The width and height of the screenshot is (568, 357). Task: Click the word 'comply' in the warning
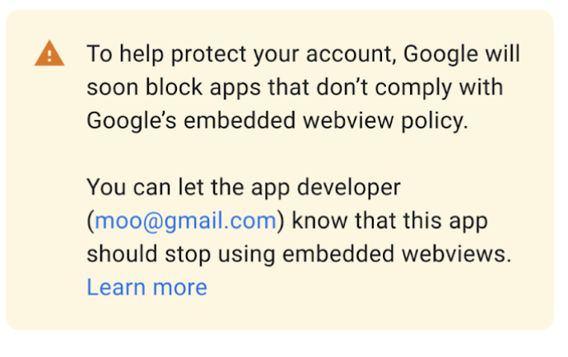pos(413,89)
